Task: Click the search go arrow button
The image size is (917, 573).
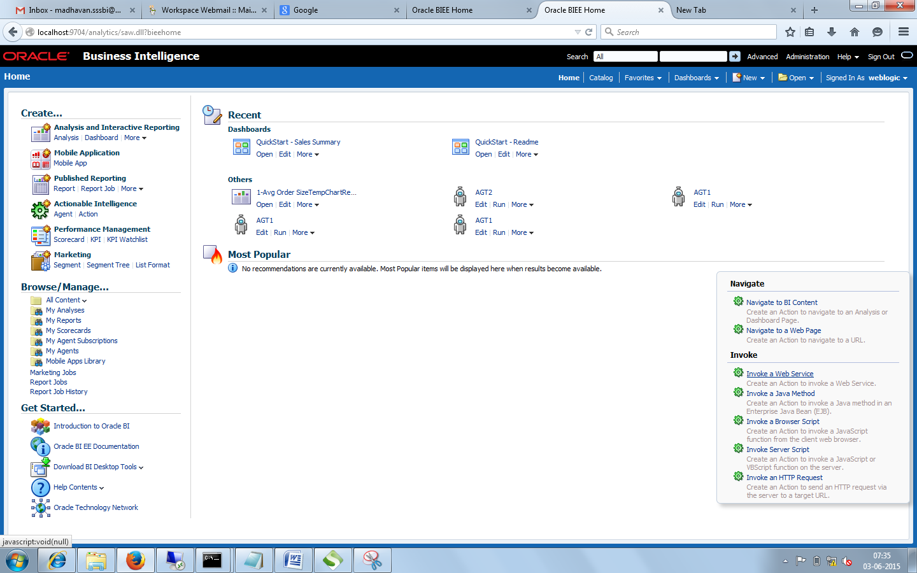Action: click(735, 57)
